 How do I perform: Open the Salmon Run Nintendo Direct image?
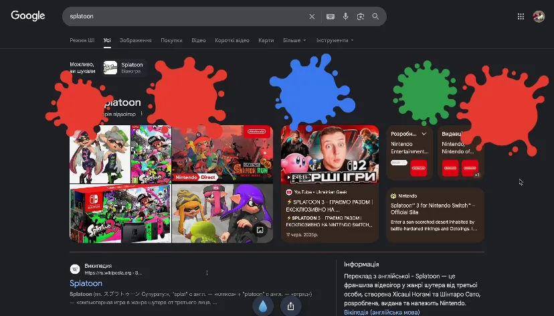[x=222, y=155]
